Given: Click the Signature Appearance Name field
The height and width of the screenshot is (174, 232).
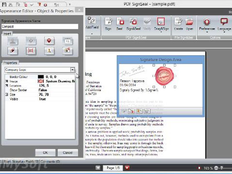Looking at the screenshot, I should coord(40,27).
